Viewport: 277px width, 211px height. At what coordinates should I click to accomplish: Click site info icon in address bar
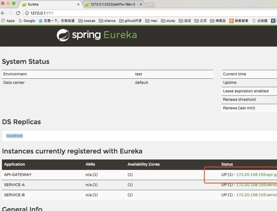coord(27,13)
